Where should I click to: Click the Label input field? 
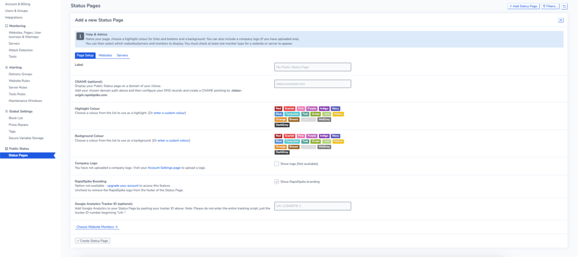pos(313,67)
